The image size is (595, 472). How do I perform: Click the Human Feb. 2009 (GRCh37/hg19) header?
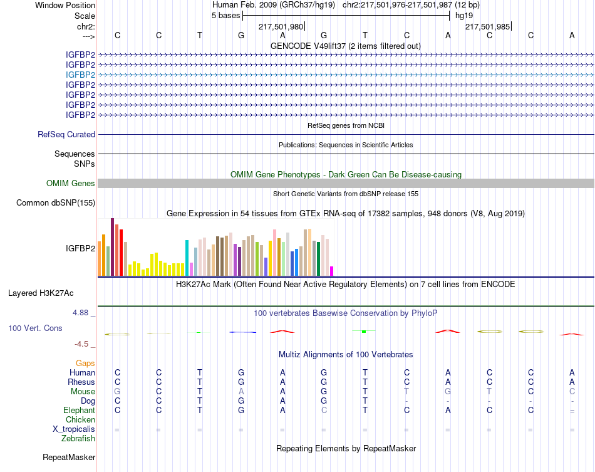274,5
